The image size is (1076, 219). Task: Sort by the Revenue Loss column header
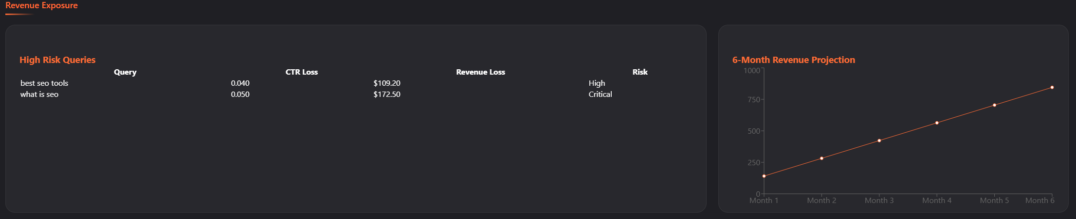coord(480,72)
